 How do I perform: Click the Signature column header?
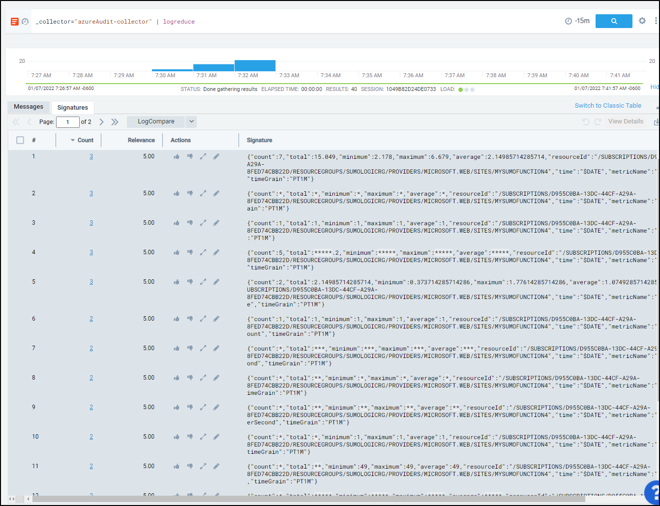(259, 140)
